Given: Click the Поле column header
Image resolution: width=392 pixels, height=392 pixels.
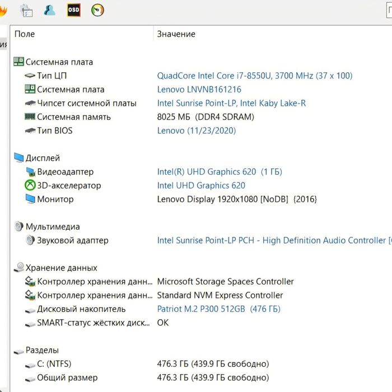Looking at the screenshot, I should [x=25, y=34].
